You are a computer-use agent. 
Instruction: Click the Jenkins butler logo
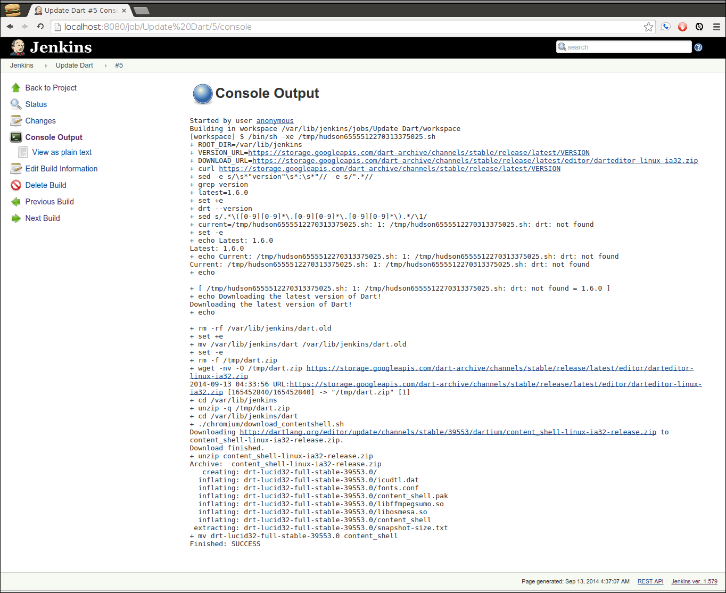(18, 47)
